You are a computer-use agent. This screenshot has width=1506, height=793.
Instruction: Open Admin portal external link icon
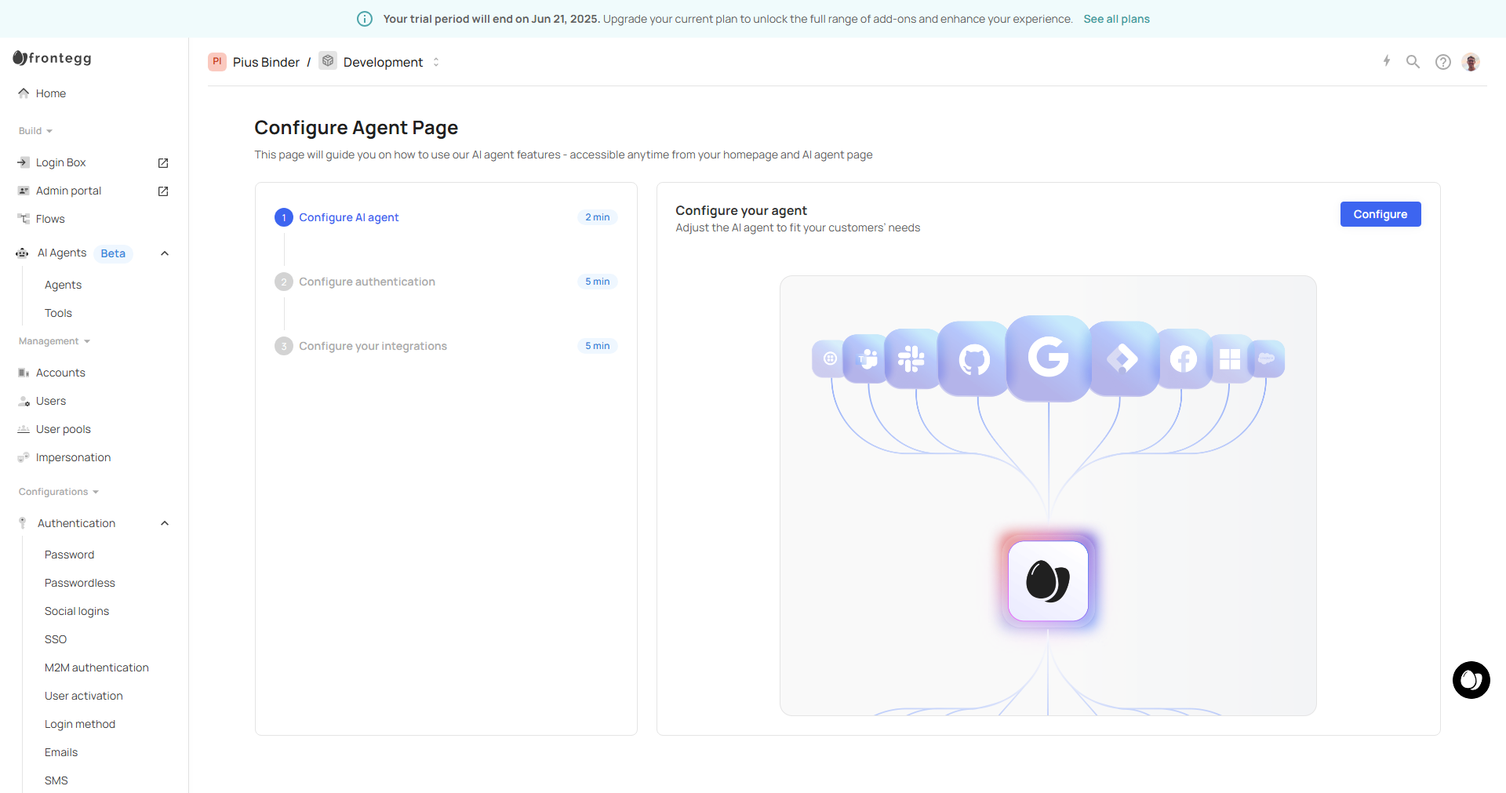[x=163, y=191]
